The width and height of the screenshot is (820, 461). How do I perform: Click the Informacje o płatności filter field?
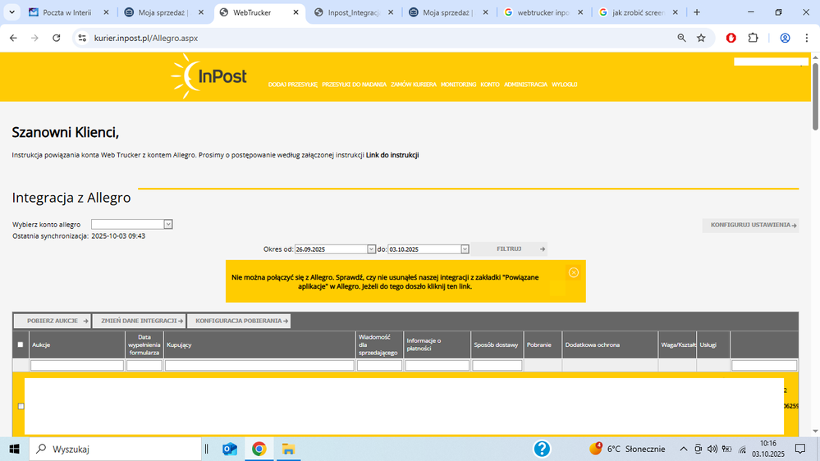(437, 365)
